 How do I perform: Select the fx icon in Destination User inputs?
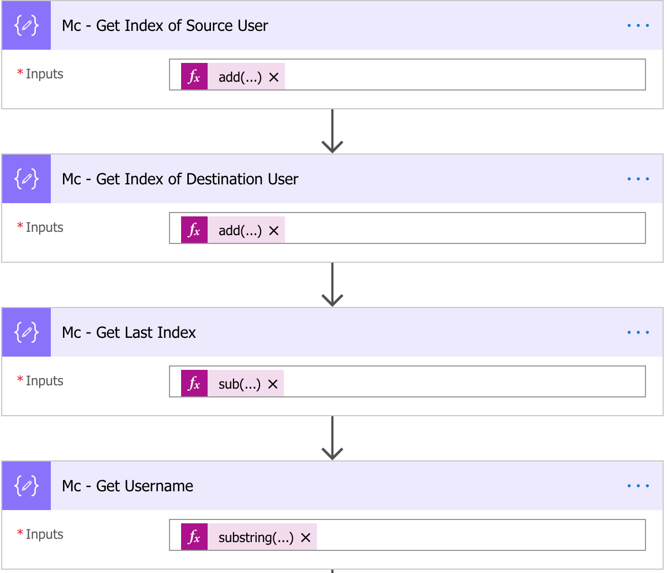click(193, 230)
